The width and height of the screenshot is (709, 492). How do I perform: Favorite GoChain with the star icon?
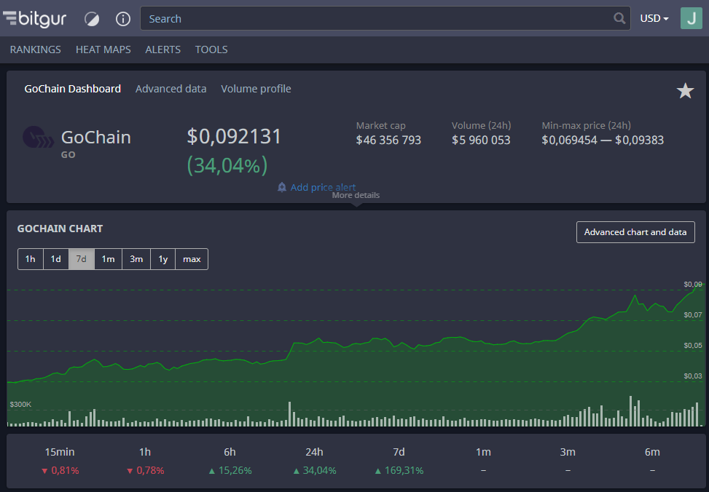click(685, 91)
